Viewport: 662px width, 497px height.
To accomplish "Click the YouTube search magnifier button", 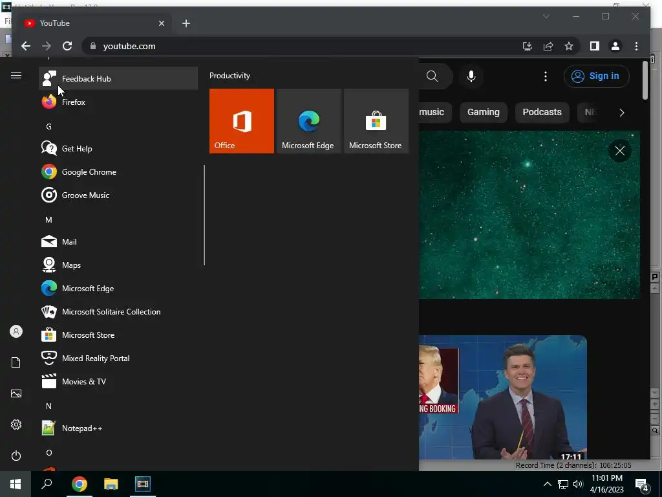I will 432,76.
